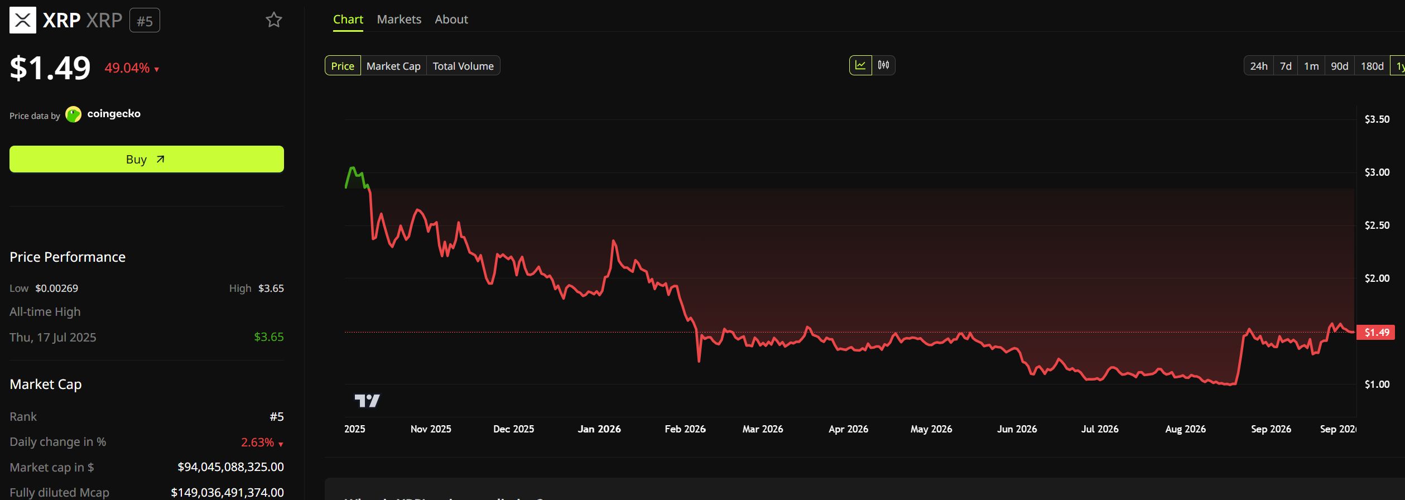The height and width of the screenshot is (500, 1405).
Task: Click the All-time High label
Action: 45,312
